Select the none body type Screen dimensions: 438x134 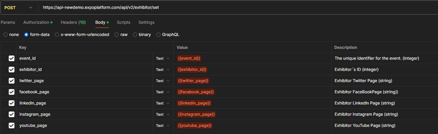click(x=11, y=35)
